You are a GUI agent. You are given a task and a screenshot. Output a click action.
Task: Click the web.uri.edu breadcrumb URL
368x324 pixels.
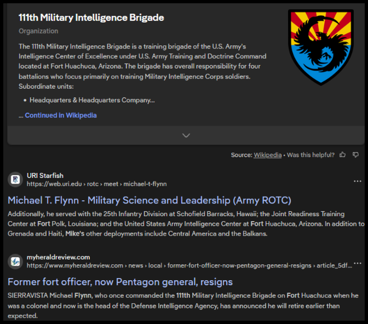(96, 184)
